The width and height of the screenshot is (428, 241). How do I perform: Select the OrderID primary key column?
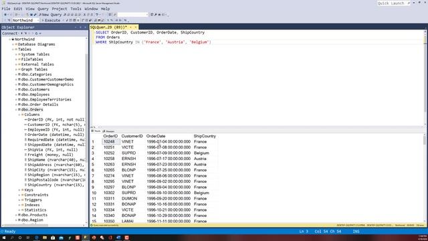(x=56, y=120)
